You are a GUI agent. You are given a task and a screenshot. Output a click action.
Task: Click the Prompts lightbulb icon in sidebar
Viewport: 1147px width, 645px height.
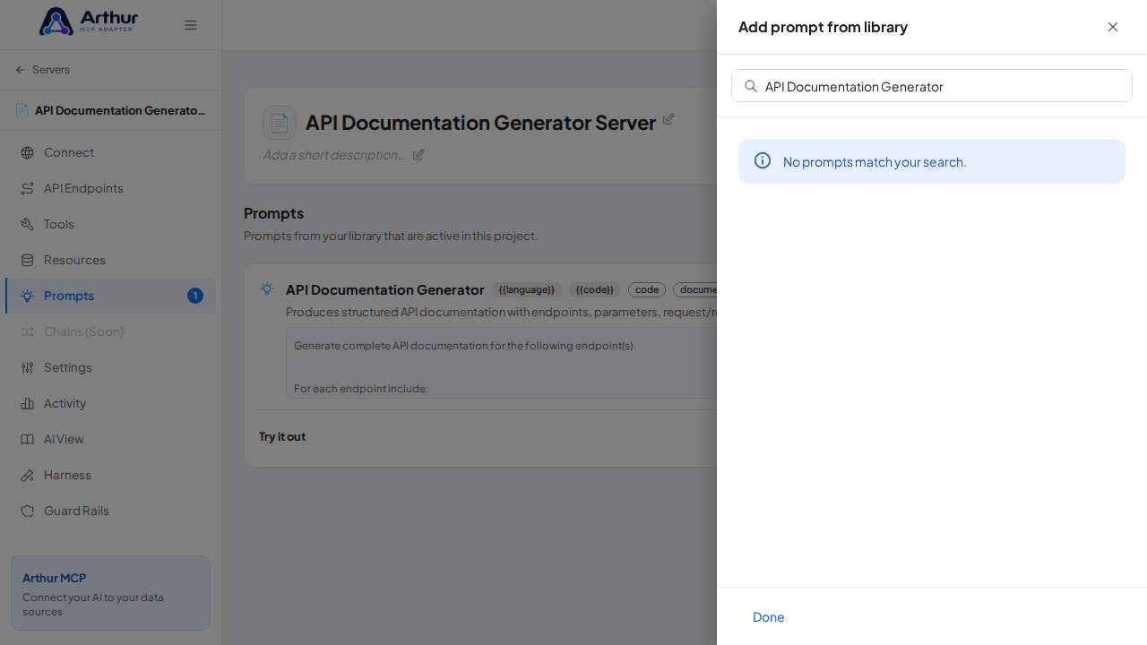28,296
